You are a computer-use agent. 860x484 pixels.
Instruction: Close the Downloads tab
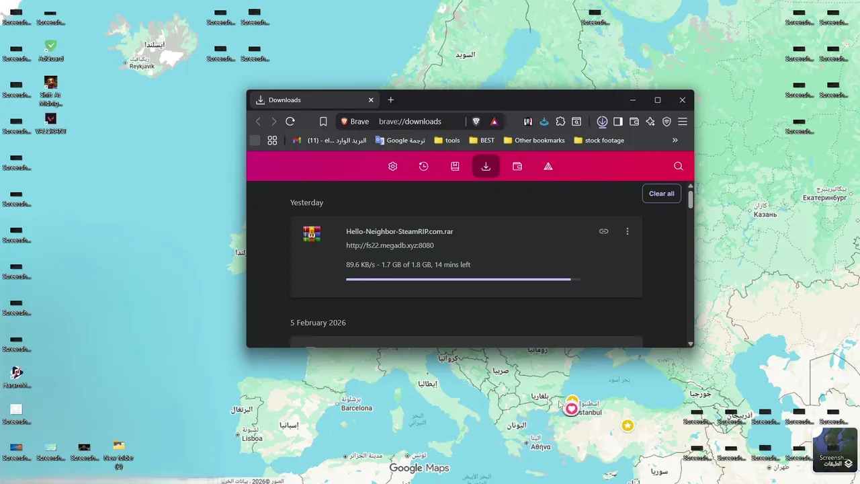coord(371,100)
